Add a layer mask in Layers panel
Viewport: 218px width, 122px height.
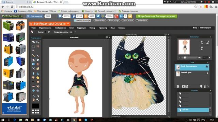(183, 86)
